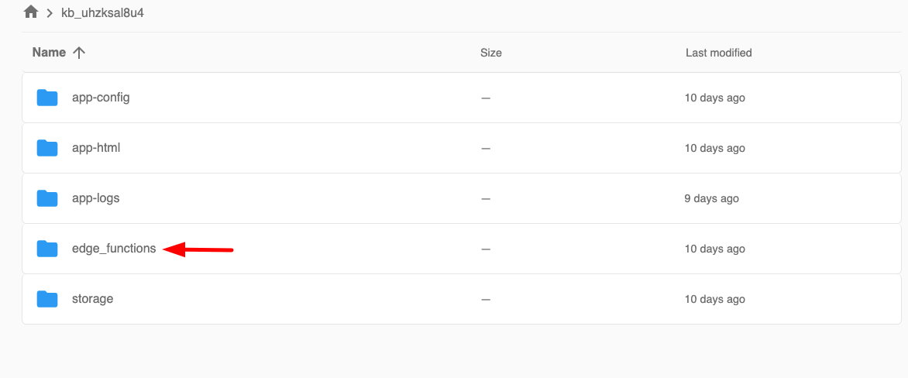The image size is (908, 378).
Task: Toggle the Name sort arrow
Action: pyautogui.click(x=78, y=53)
